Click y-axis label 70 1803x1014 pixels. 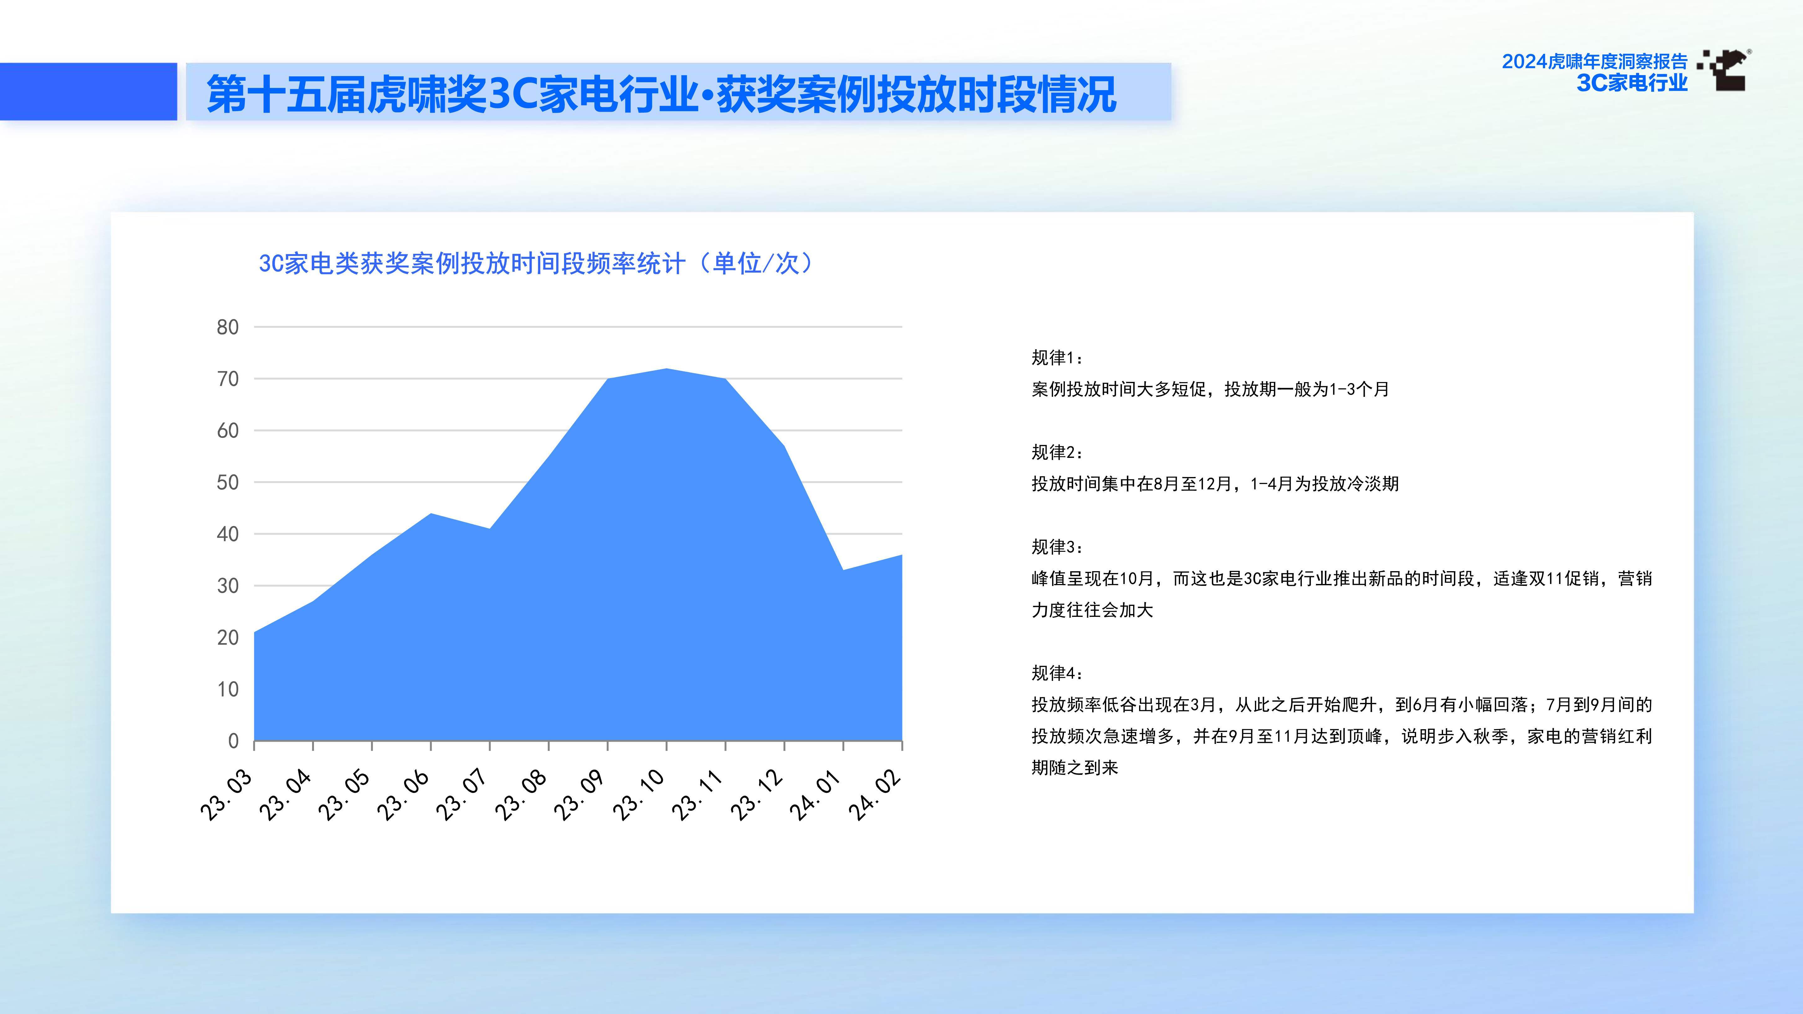[228, 379]
